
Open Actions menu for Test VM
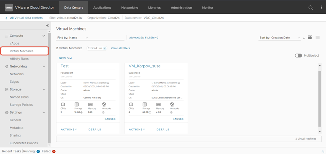pos(69,130)
